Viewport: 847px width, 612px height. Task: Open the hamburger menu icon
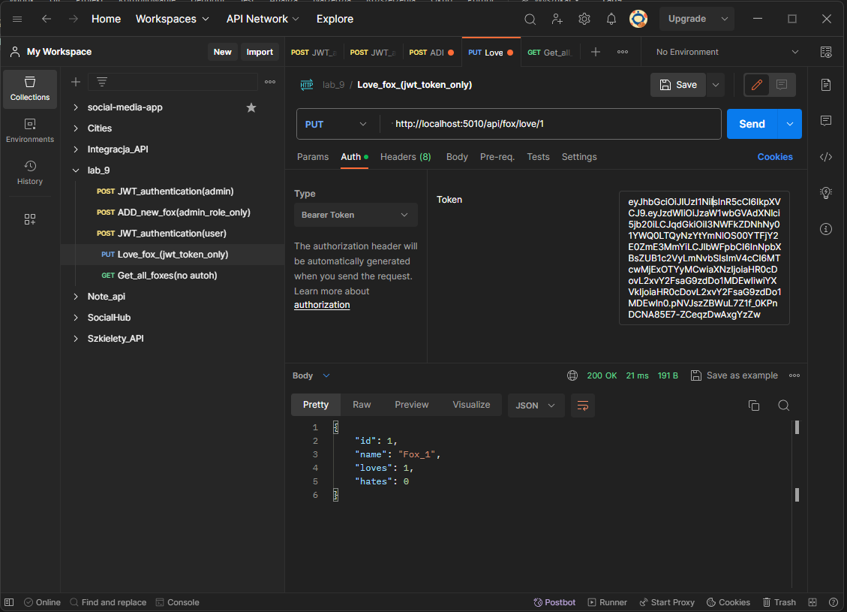[x=17, y=19]
